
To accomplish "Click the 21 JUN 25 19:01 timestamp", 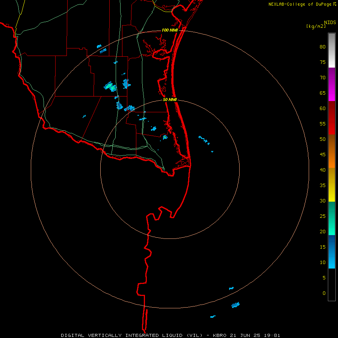I will tap(255, 335).
